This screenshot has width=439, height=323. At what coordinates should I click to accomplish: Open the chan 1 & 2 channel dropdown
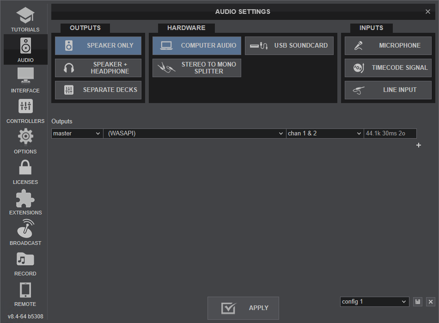point(325,134)
